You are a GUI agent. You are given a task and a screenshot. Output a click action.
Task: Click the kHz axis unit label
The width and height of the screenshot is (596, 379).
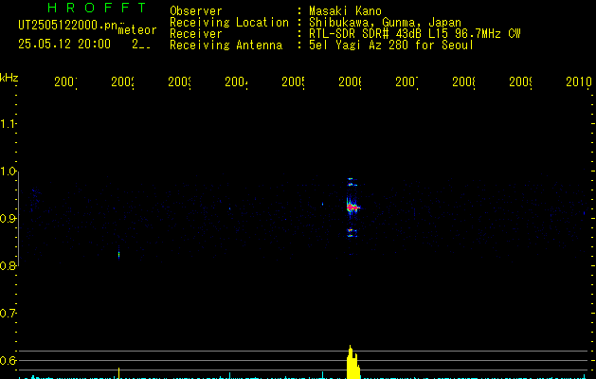click(x=9, y=78)
